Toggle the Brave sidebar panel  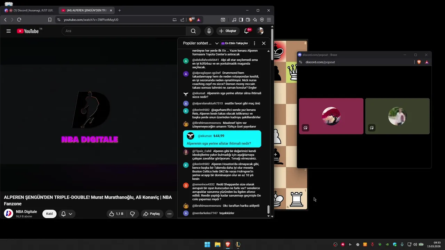click(241, 20)
